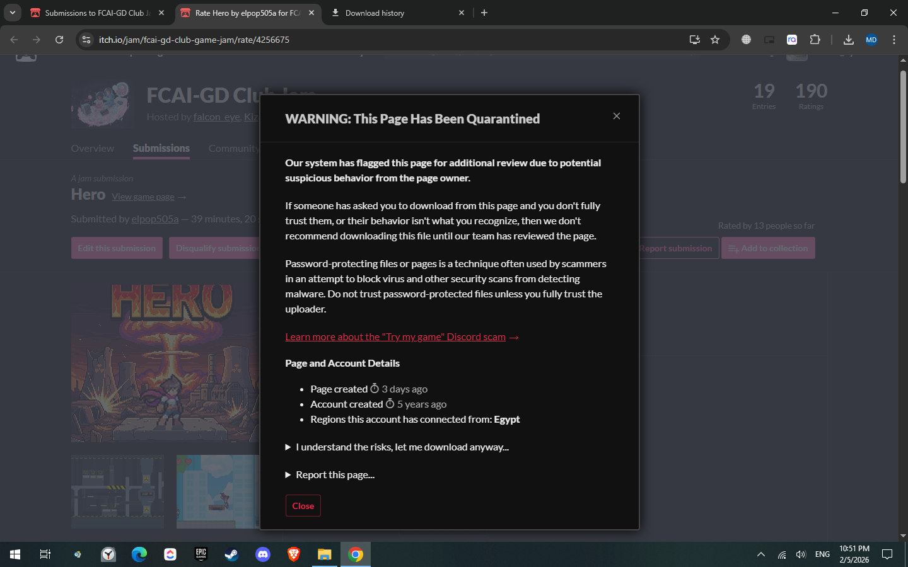908x567 pixels.
Task: Show hidden system tray icons
Action: coord(761,554)
